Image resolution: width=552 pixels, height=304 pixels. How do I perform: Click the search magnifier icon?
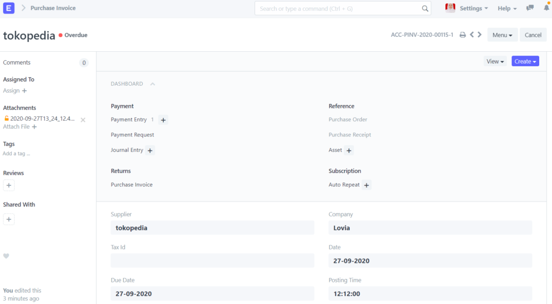[425, 9]
